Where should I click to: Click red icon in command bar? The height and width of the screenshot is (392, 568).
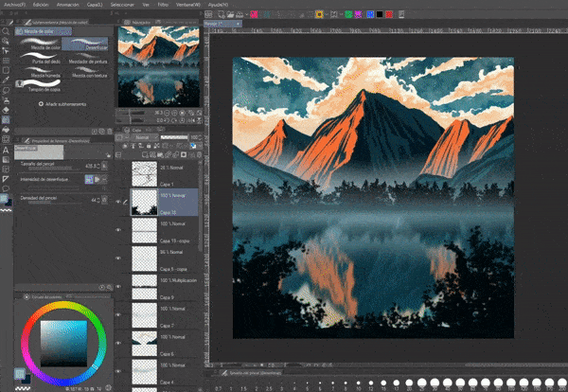point(389,14)
